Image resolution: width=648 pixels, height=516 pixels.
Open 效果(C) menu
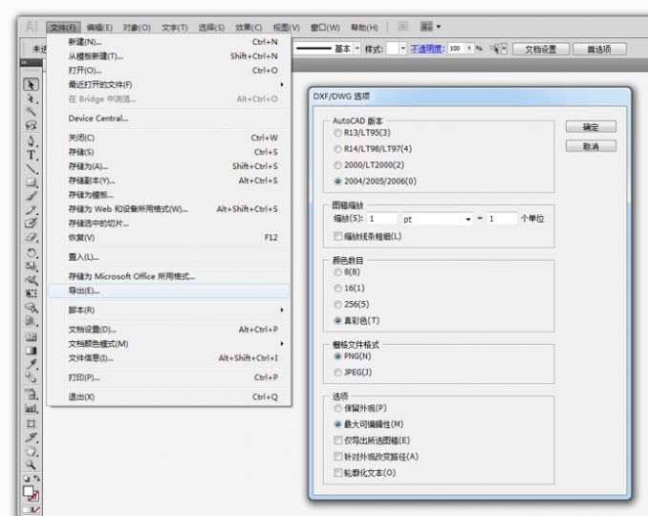[x=248, y=28]
